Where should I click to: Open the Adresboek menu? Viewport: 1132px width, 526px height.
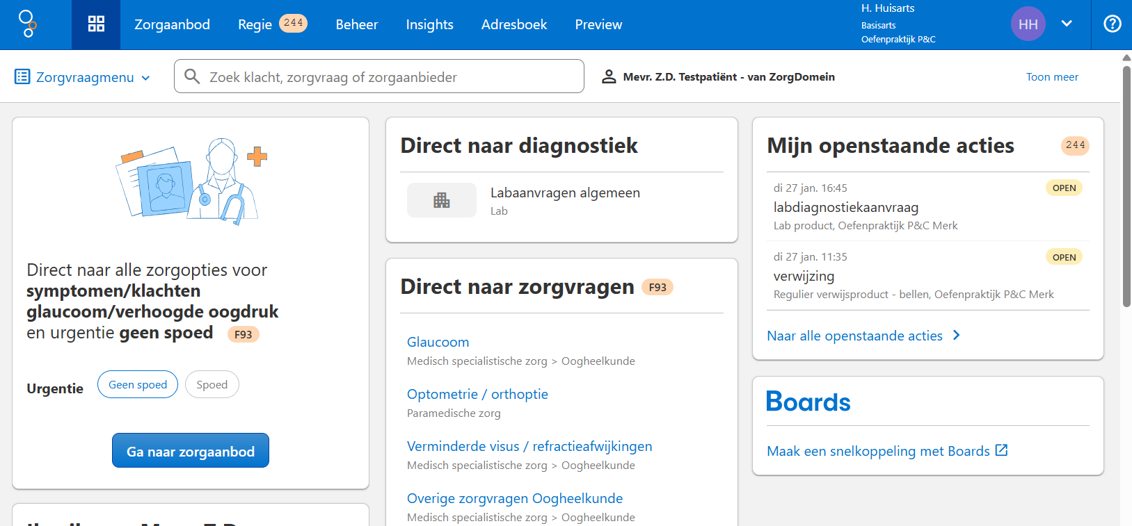[514, 24]
